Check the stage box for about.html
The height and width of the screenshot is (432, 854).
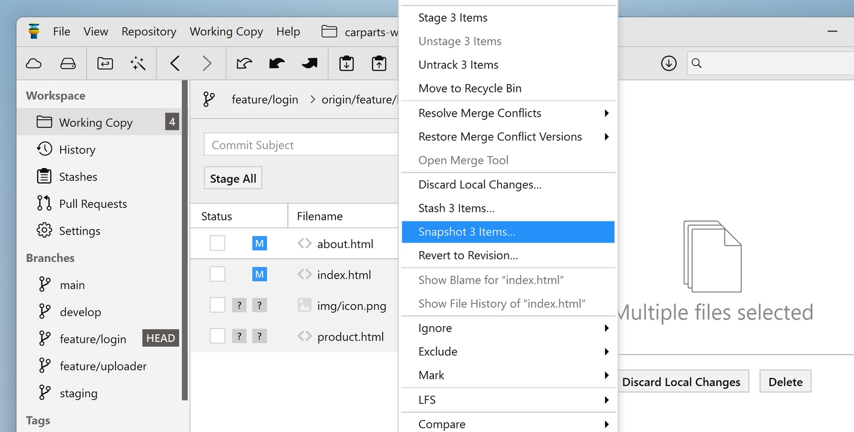tap(217, 244)
